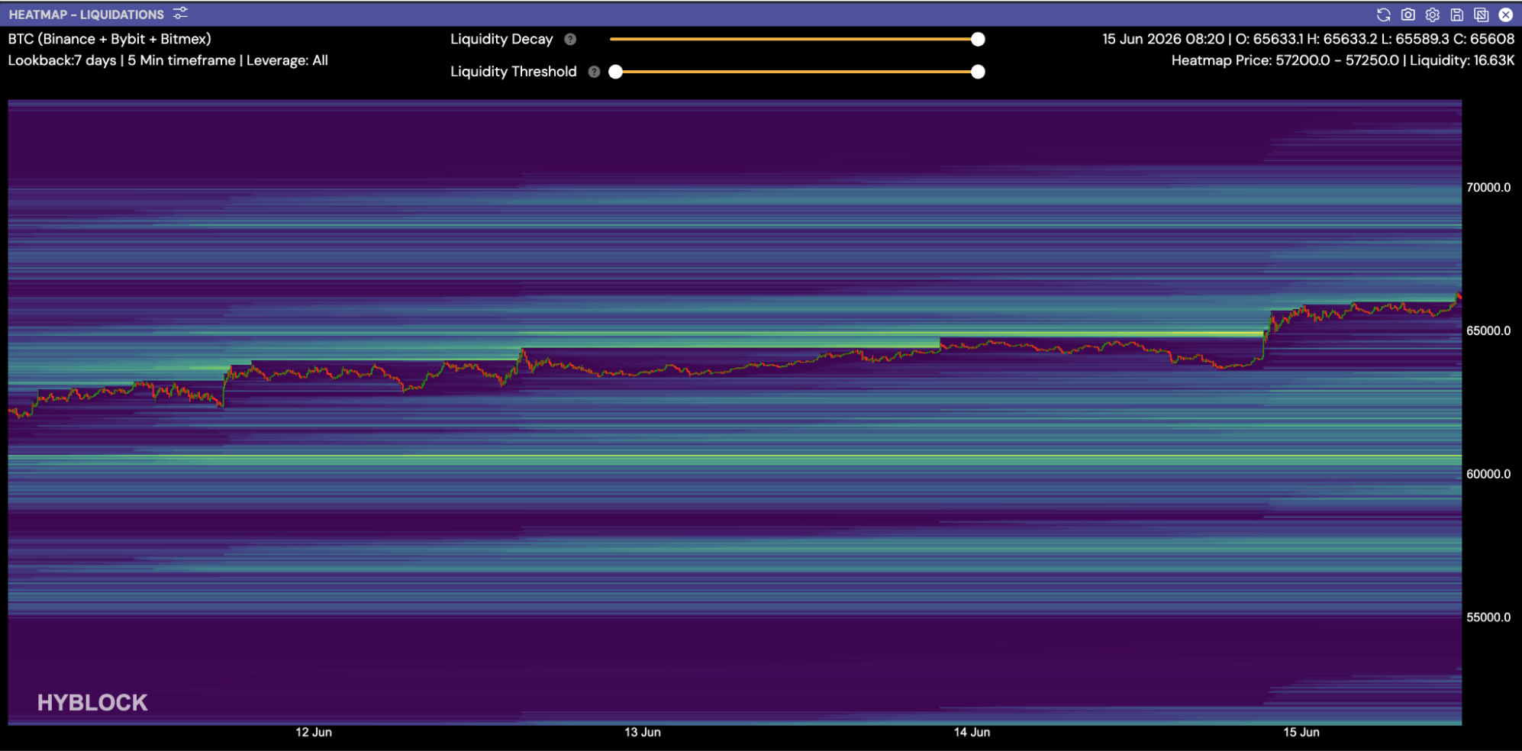The height and width of the screenshot is (751, 1522).
Task: Click the 55000.0 price axis label
Action: tap(1488, 617)
